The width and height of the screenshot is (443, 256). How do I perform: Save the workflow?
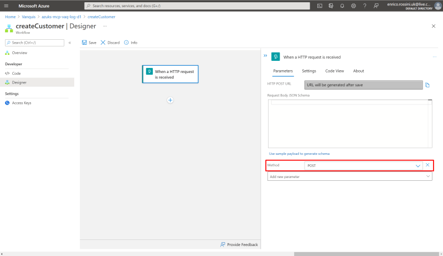pos(89,43)
